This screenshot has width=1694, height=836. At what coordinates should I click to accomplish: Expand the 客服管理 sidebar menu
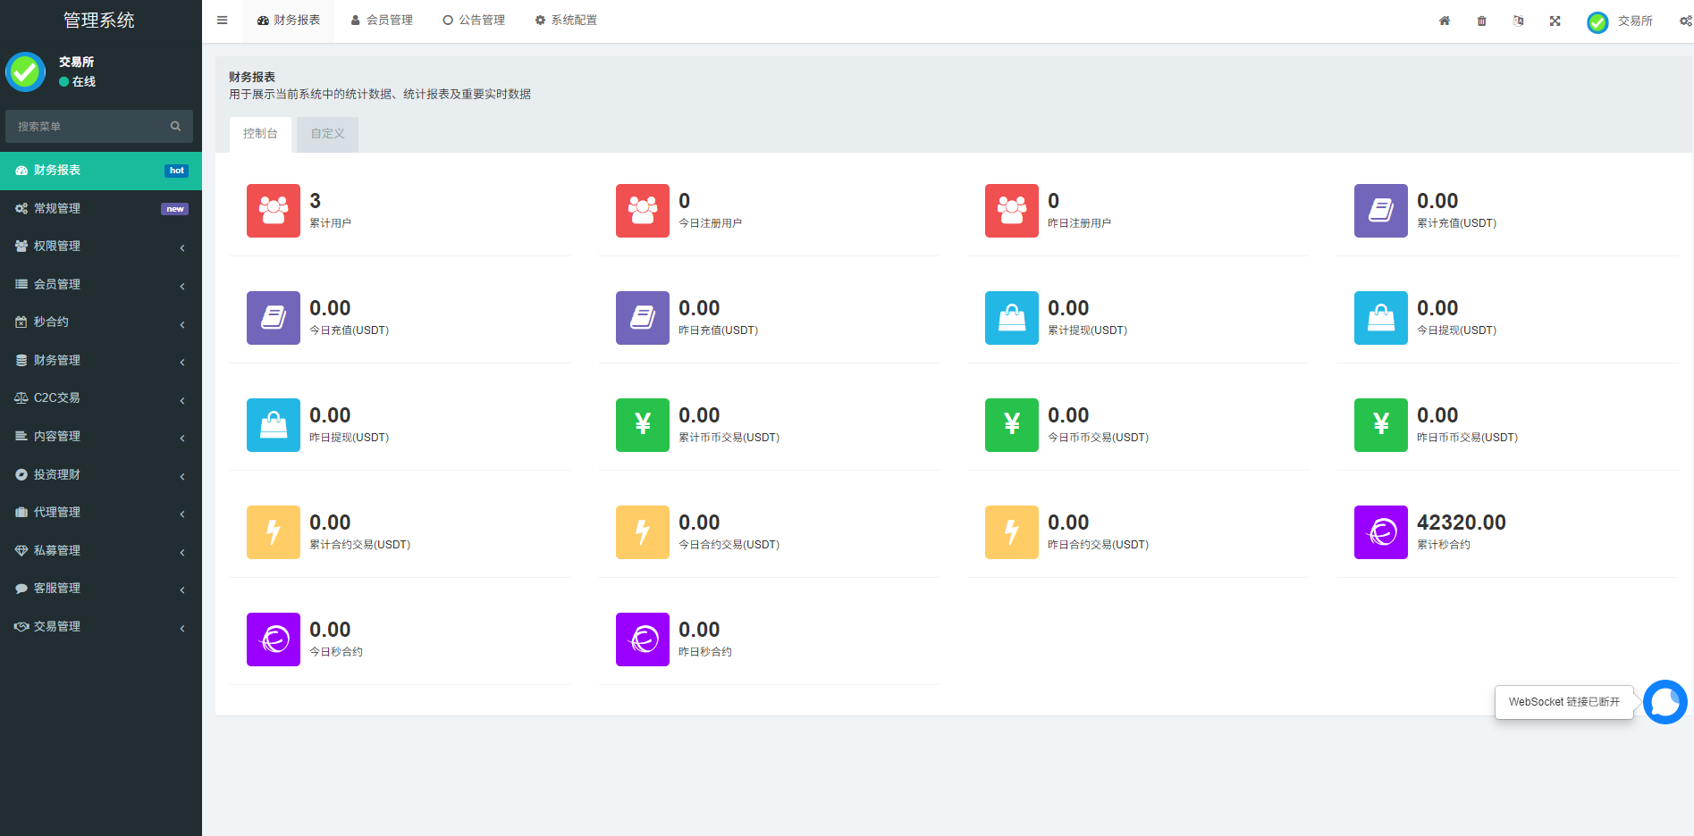(101, 588)
